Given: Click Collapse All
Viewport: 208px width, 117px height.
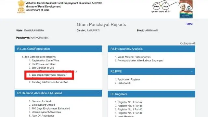Looking at the screenshot, I should point(188,43).
